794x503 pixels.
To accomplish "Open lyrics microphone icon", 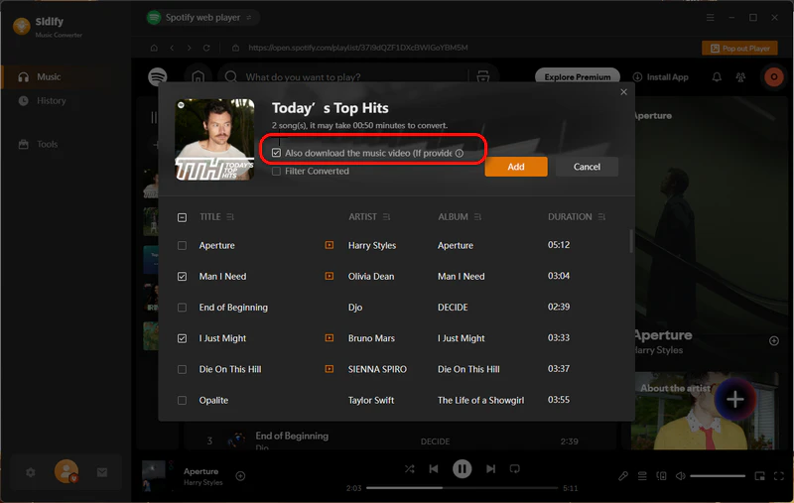I will click(623, 475).
